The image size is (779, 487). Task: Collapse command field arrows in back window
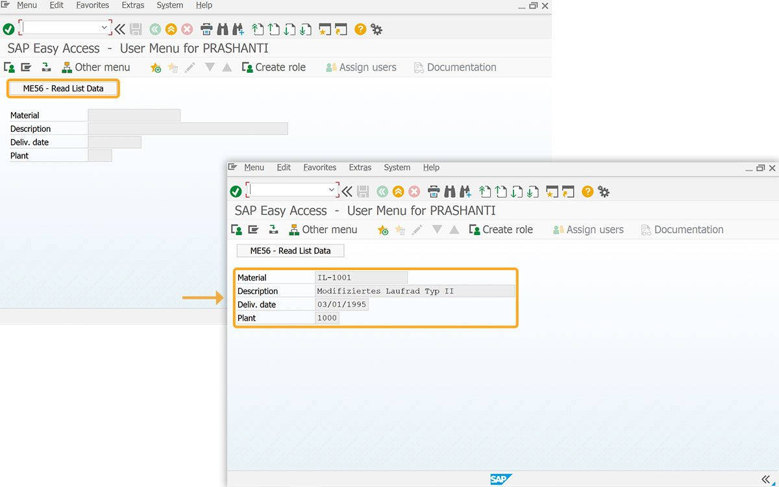pyautogui.click(x=120, y=29)
